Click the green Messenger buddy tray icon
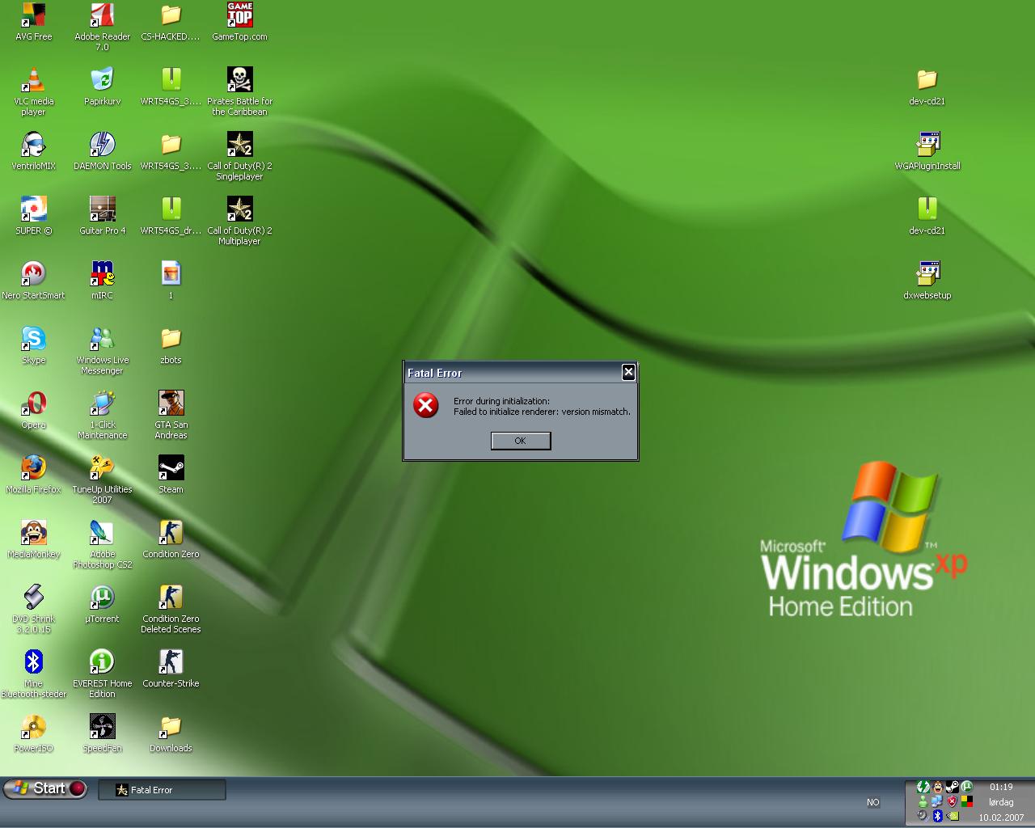The image size is (1035, 828). pos(923,801)
